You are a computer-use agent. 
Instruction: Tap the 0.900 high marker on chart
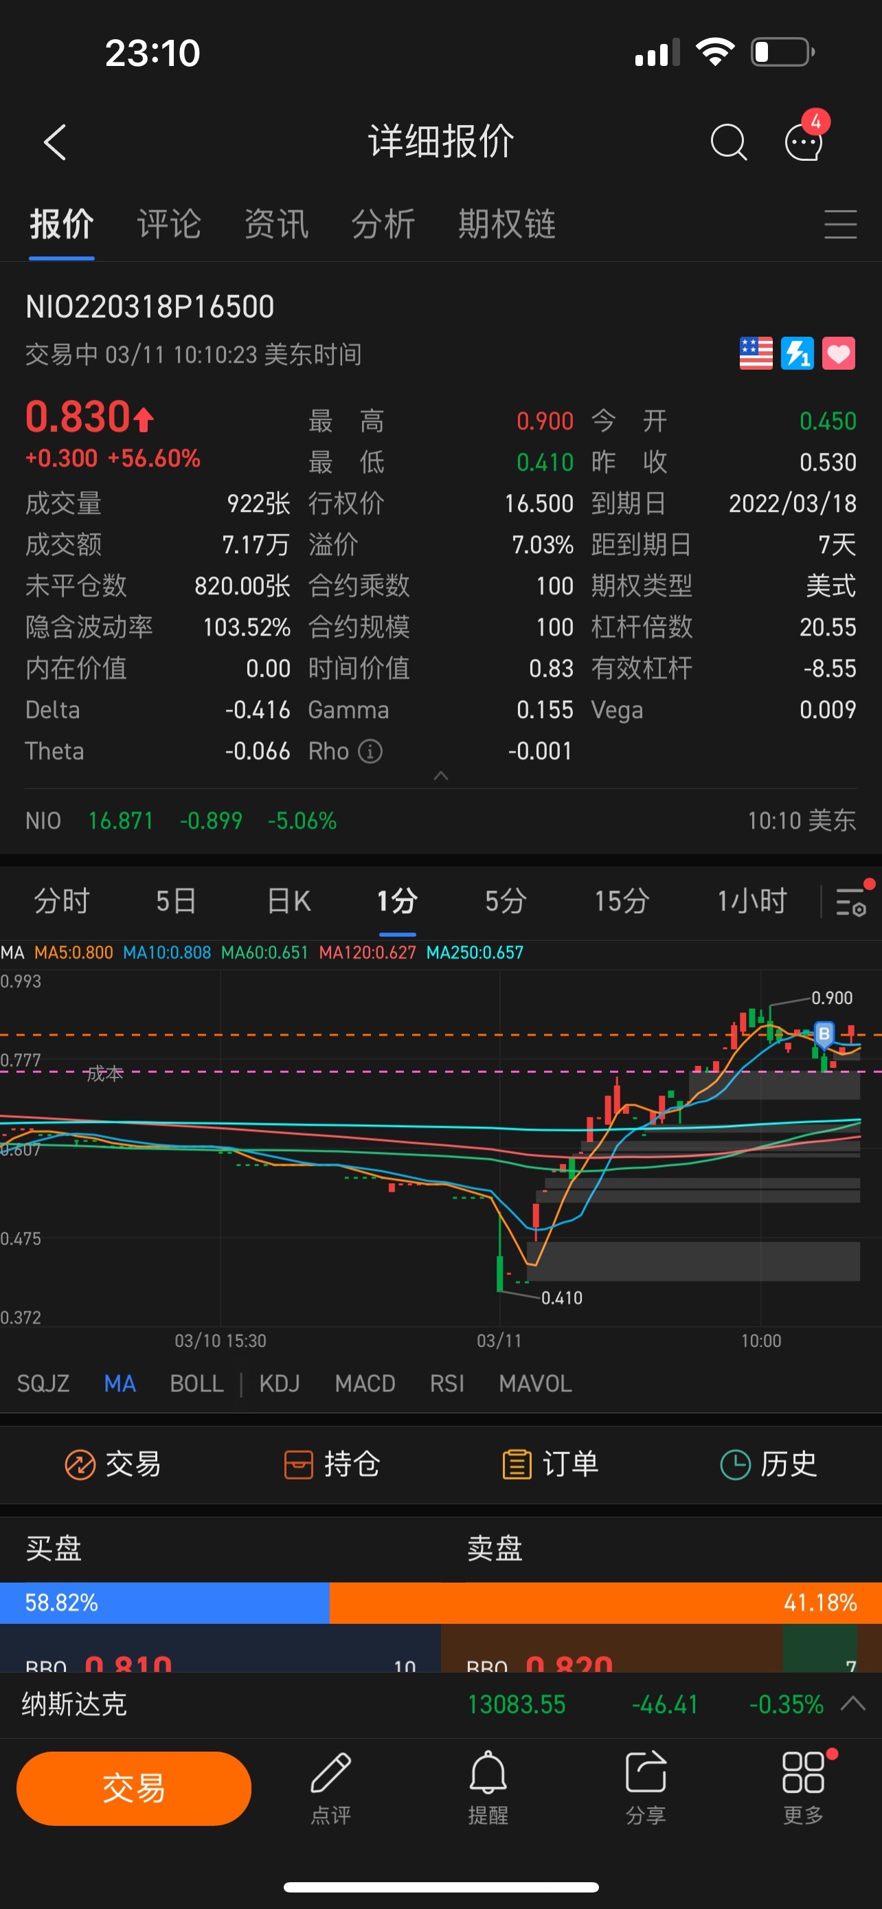[832, 998]
